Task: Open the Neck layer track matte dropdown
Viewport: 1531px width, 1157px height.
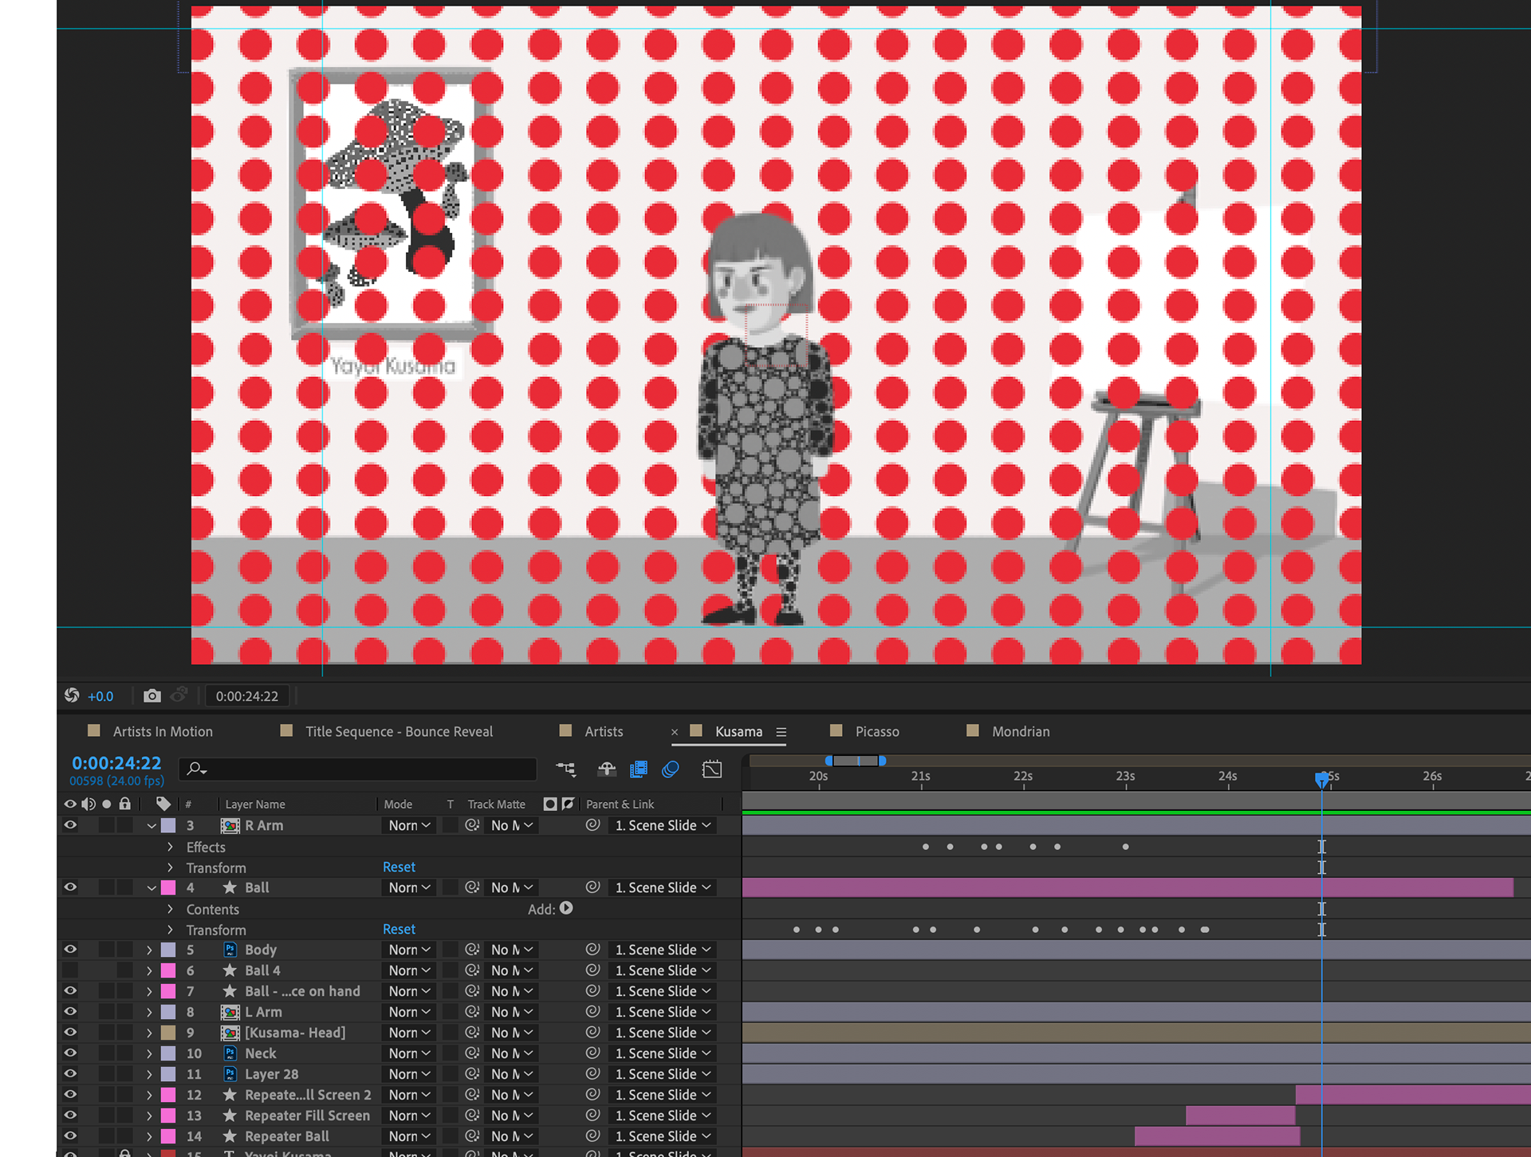Action: tap(512, 1053)
